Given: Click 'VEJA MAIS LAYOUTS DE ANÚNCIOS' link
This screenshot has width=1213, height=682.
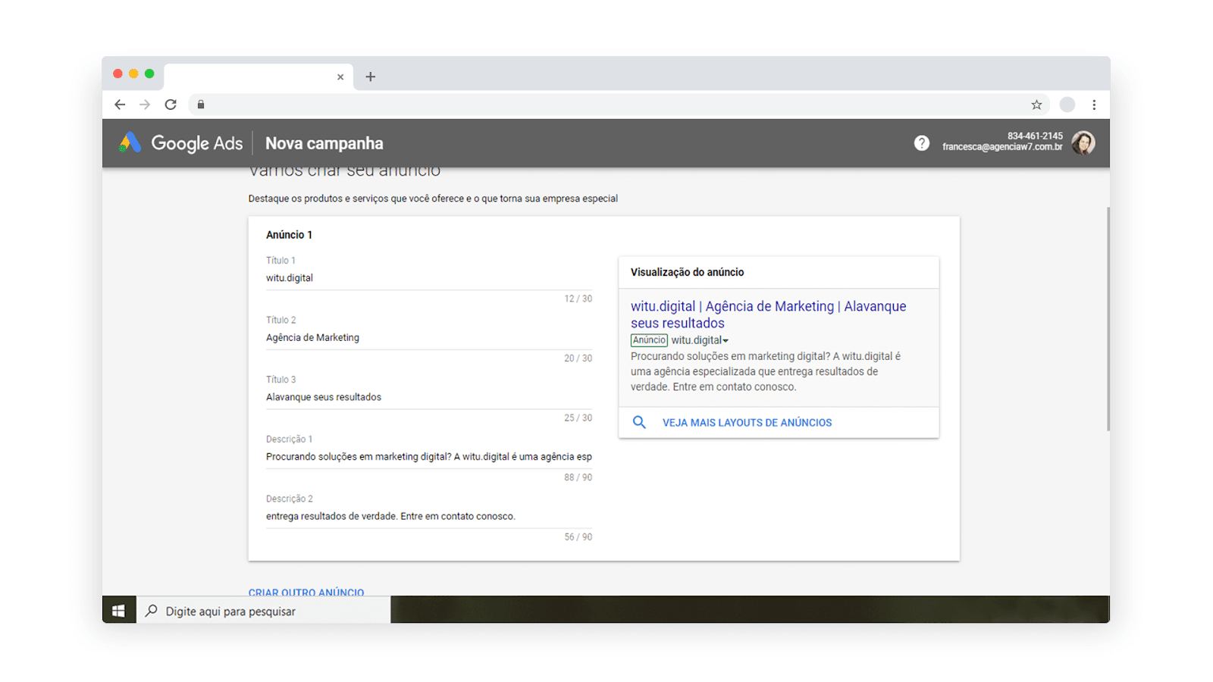Looking at the screenshot, I should (x=747, y=423).
